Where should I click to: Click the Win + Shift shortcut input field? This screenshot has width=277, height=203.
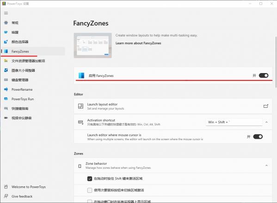[234, 122]
